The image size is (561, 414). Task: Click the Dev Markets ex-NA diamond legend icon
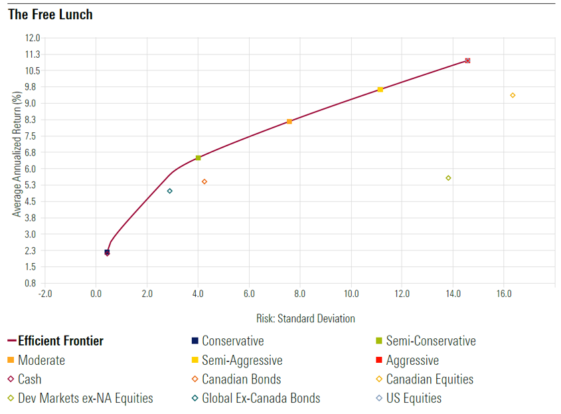[x=11, y=399]
